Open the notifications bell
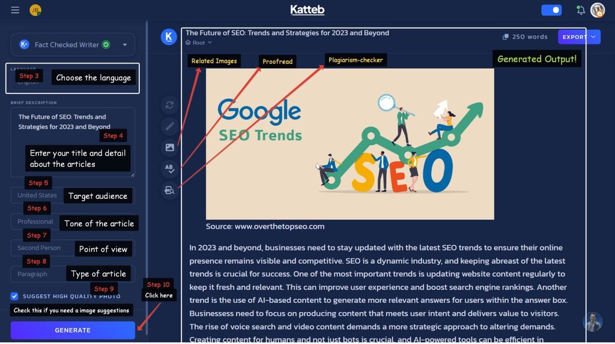The width and height of the screenshot is (615, 344). 581,10
